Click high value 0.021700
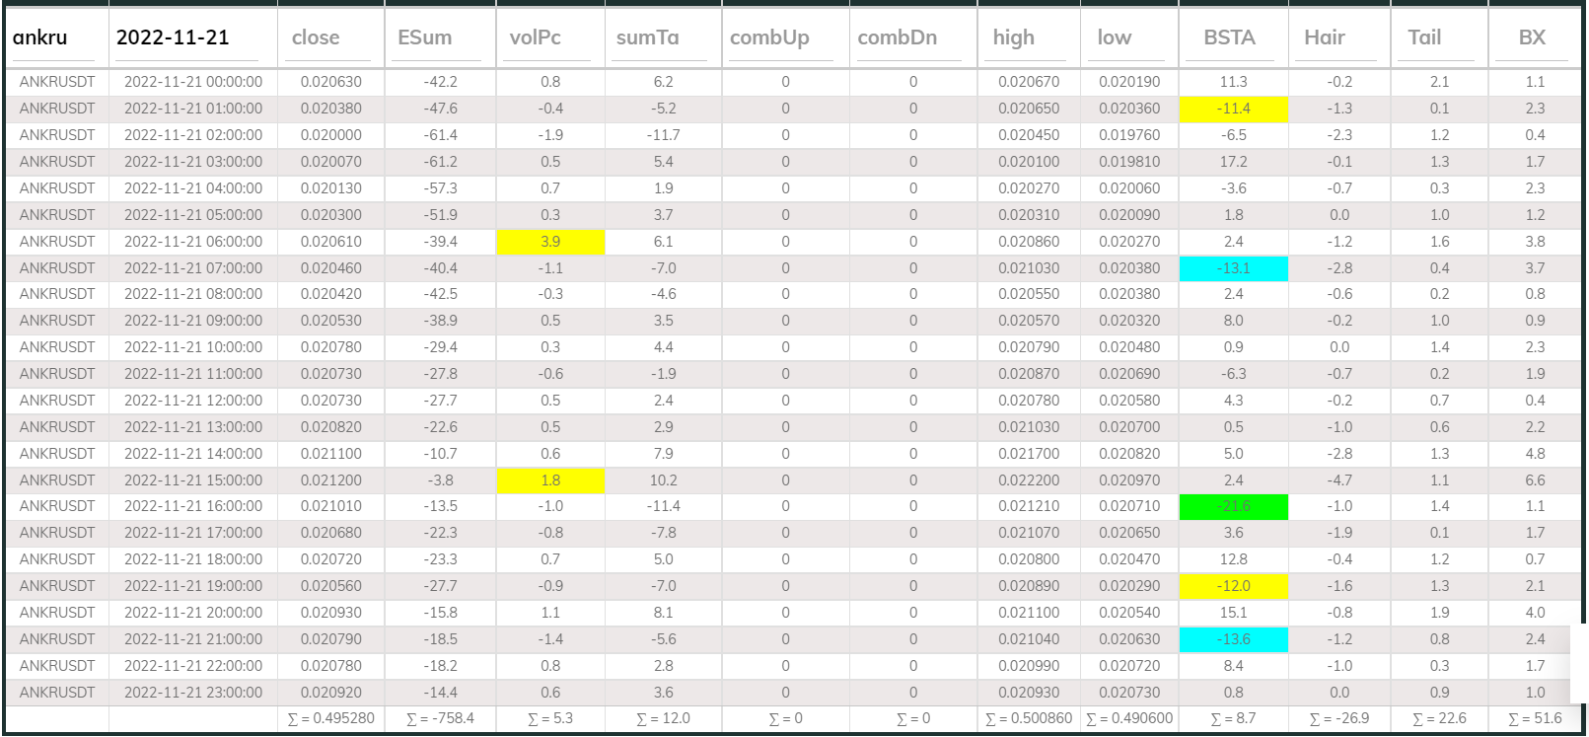This screenshot has height=737, width=1589. click(x=1029, y=454)
